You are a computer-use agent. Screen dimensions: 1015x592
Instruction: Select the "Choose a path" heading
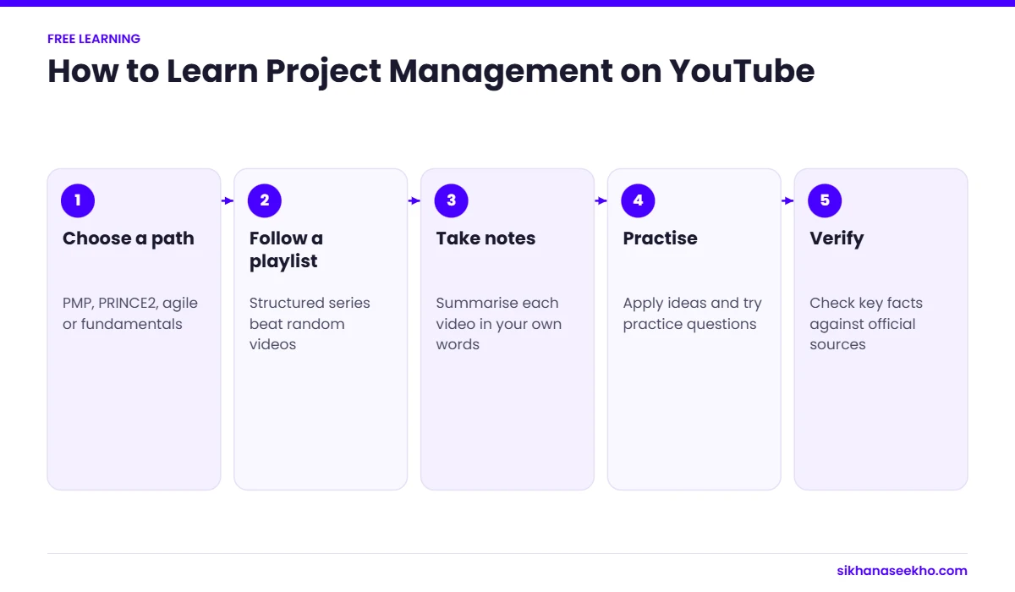pos(129,238)
